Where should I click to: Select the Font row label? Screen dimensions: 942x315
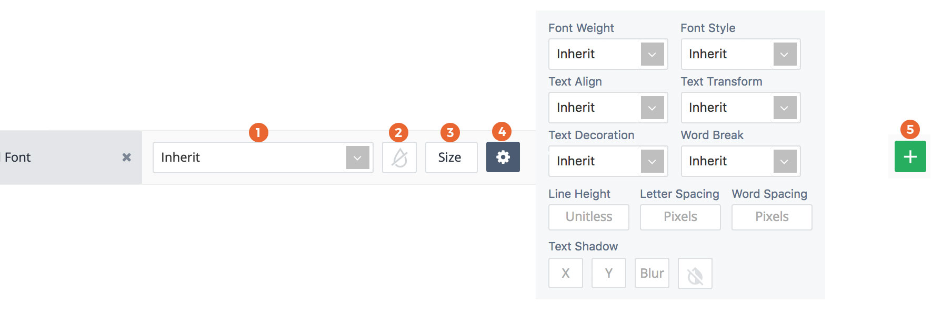18,157
